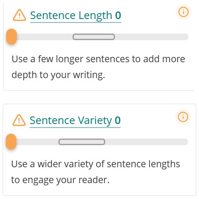Click the 'depth to your writing' text line
The image size is (199, 199).
[x=58, y=75]
